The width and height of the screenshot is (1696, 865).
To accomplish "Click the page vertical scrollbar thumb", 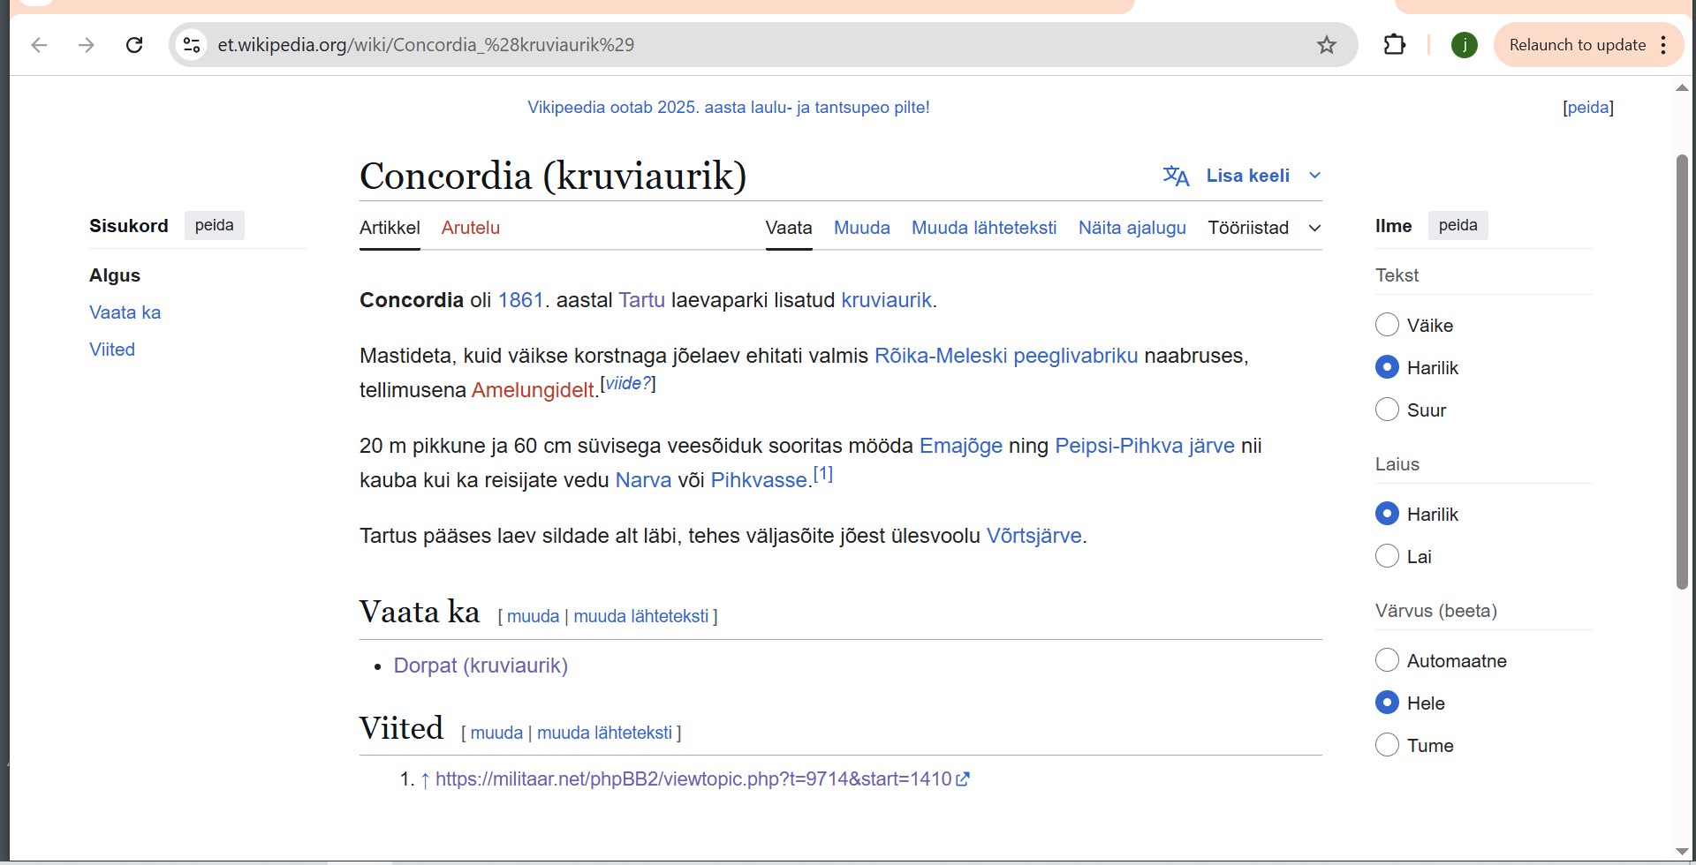I will [1682, 372].
